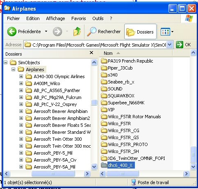Select Seabee_rb_x folder icon
Image resolution: width=198 pixels, height=189 pixels.
point(104,82)
